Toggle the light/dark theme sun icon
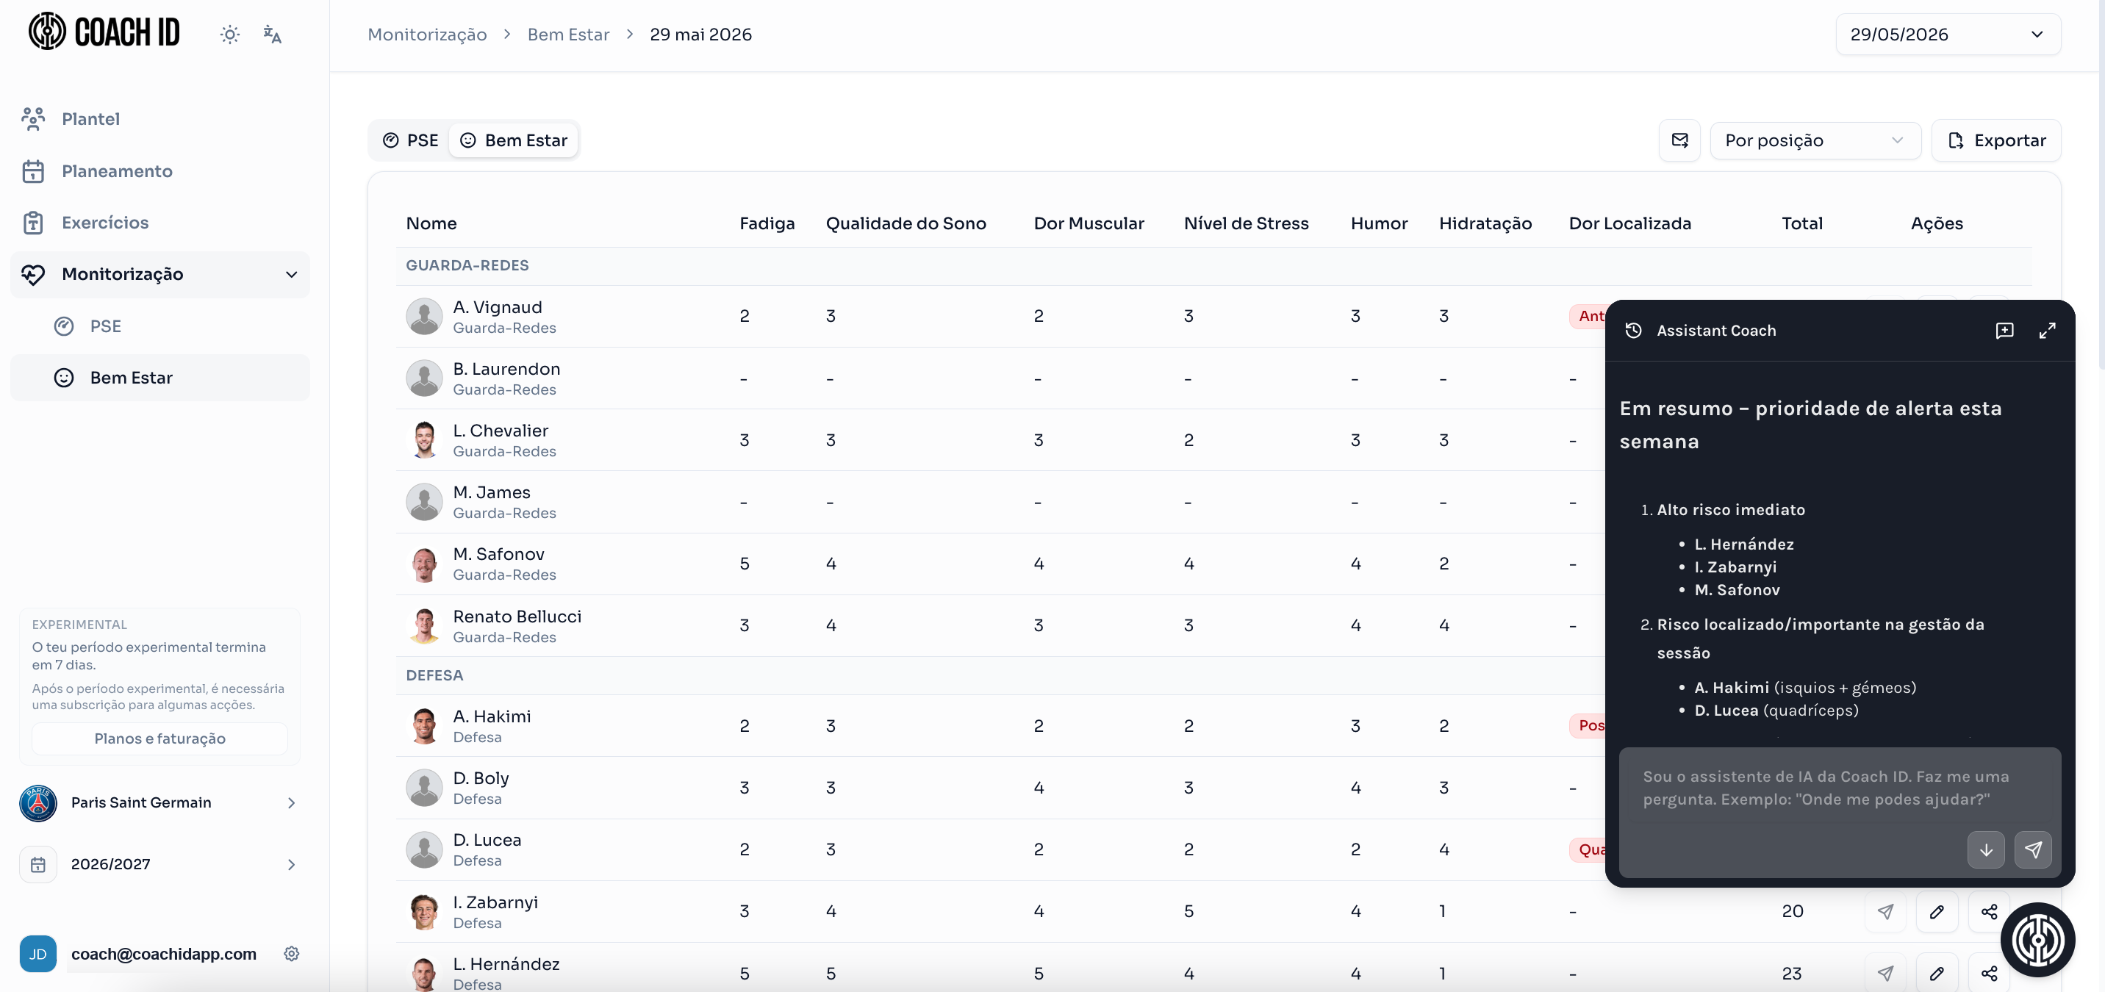The width and height of the screenshot is (2105, 992). click(x=229, y=35)
